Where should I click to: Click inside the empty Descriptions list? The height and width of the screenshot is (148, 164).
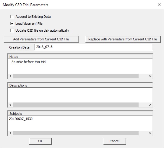[80, 95]
